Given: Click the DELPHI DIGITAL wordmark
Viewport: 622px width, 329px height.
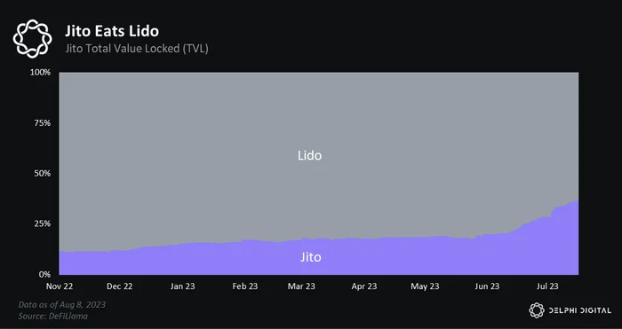Looking at the screenshot, I should coord(580,310).
